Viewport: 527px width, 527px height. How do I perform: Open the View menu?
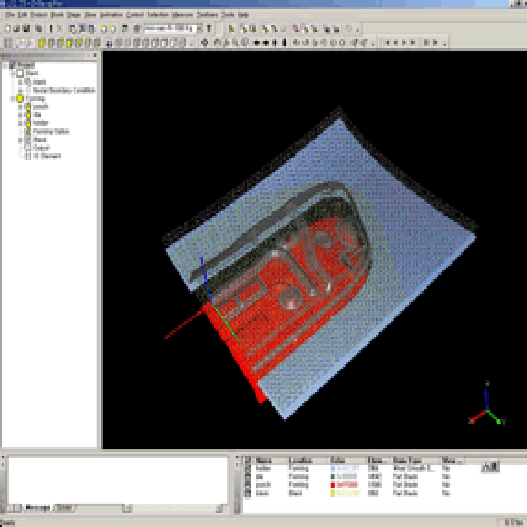pyautogui.click(x=90, y=15)
